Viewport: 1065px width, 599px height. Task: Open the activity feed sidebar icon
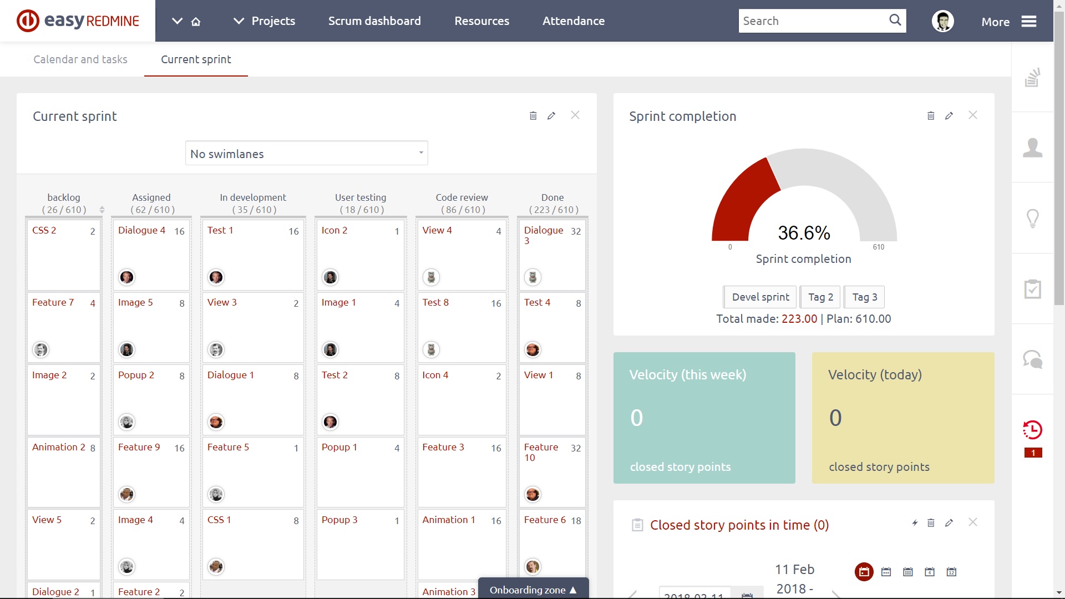pos(1032,77)
